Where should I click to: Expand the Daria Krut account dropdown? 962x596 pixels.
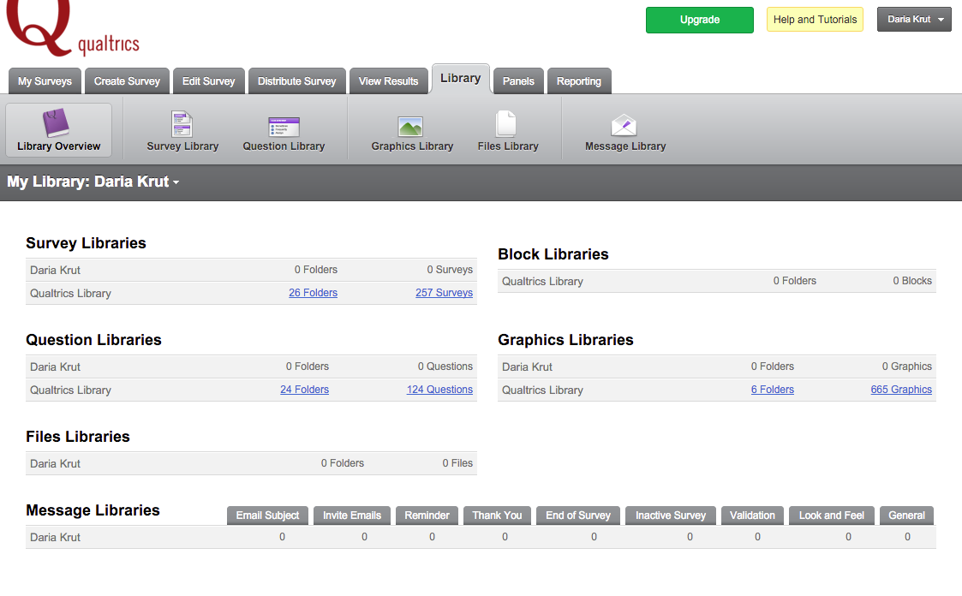click(914, 20)
